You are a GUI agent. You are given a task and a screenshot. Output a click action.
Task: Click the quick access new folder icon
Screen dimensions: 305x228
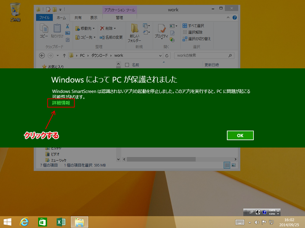pyautogui.click(x=55, y=9)
